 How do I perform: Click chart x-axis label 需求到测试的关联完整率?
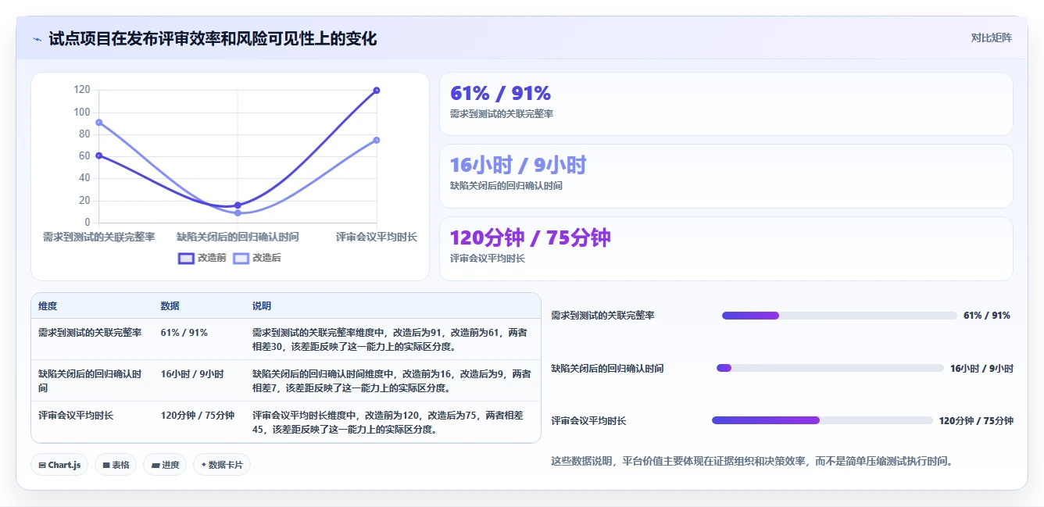point(98,237)
